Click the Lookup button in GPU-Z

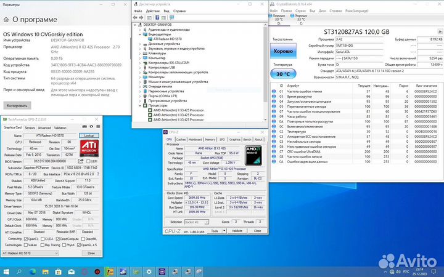(89, 135)
